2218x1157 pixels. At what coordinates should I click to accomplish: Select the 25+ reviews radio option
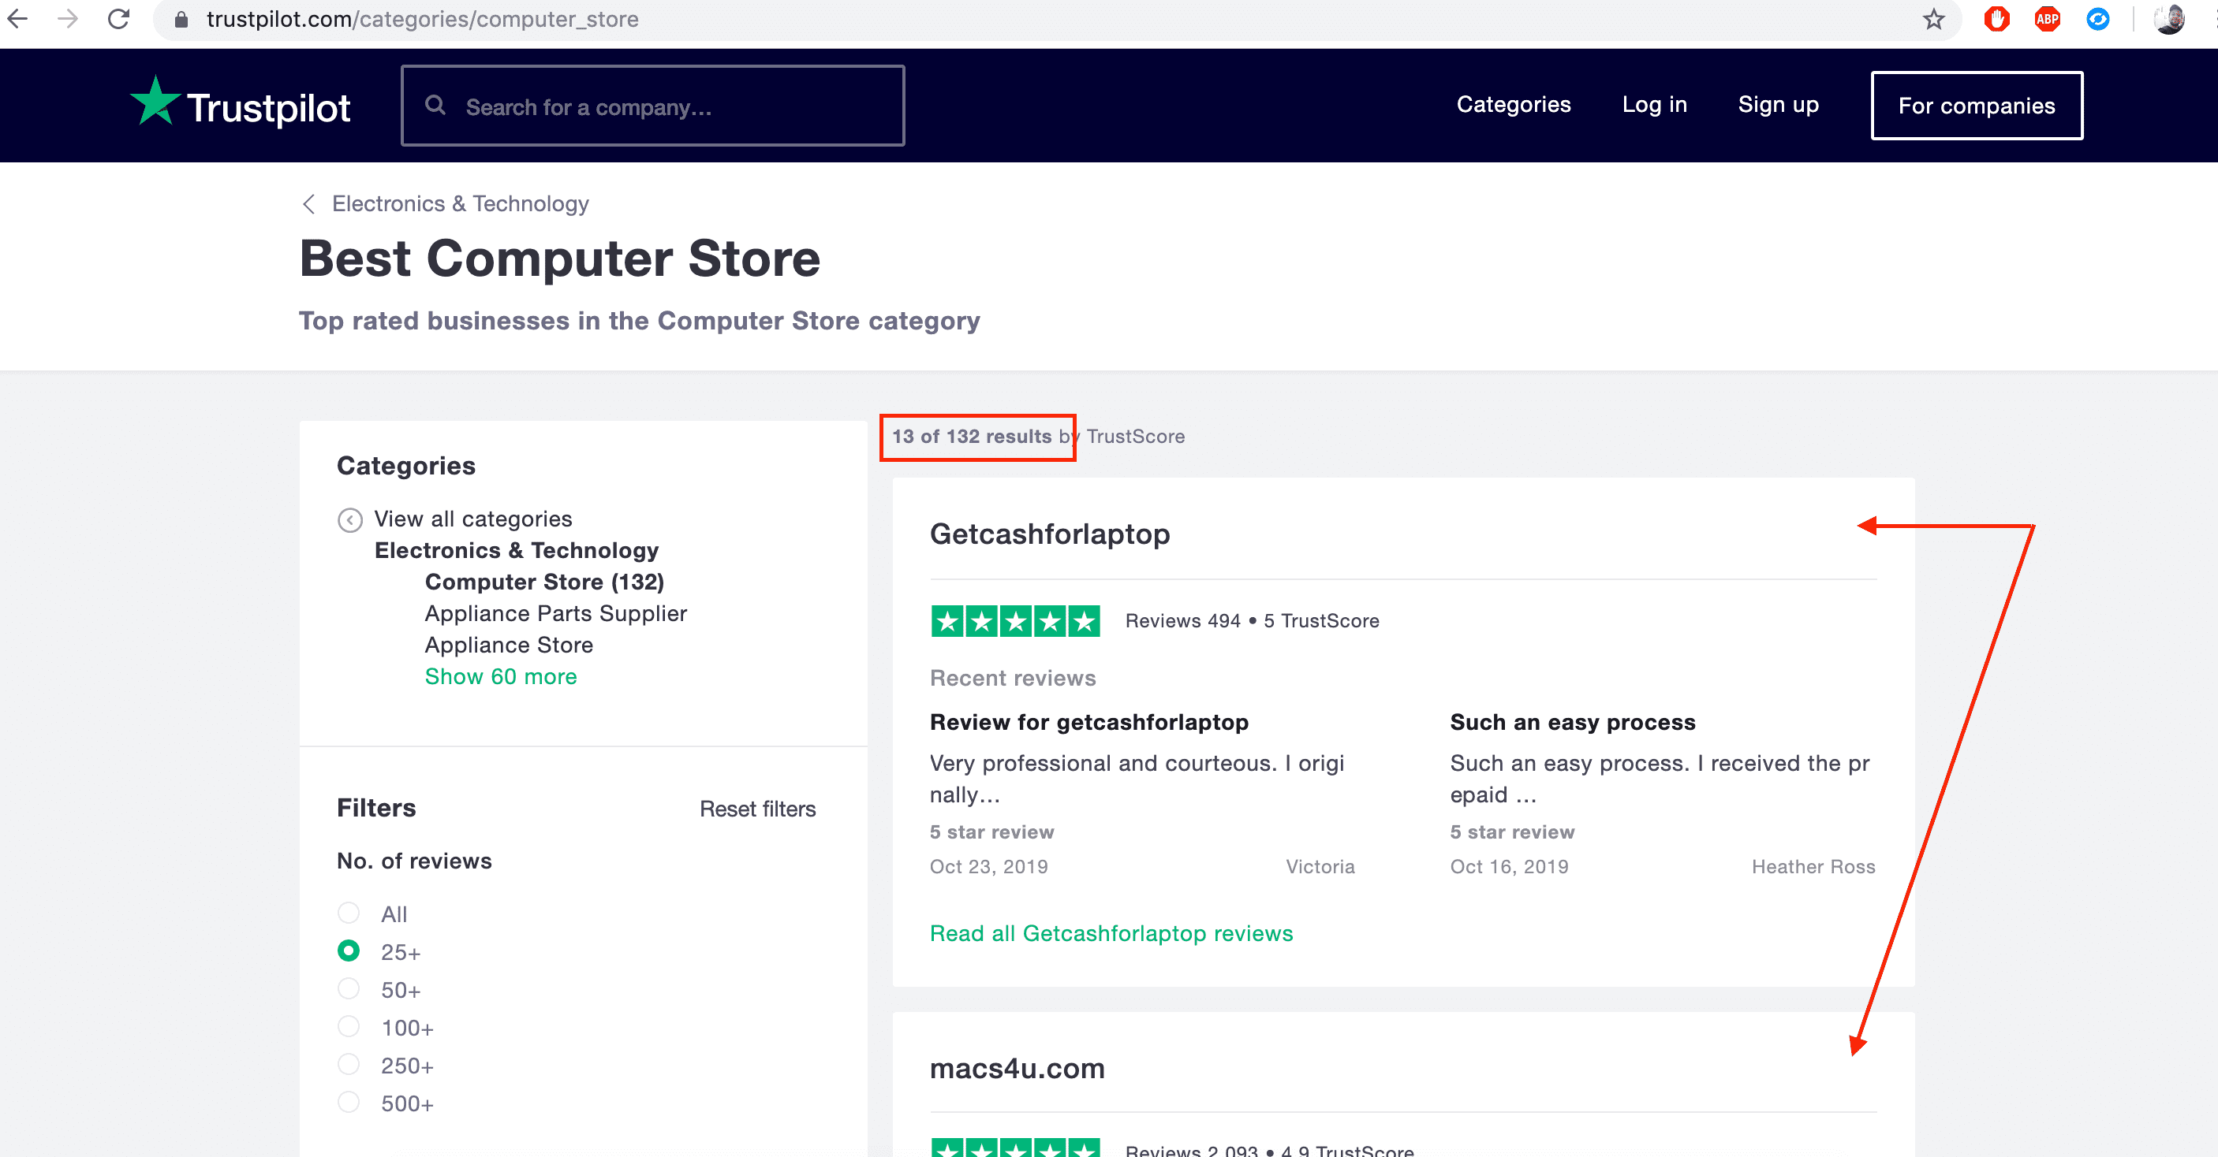(x=349, y=950)
